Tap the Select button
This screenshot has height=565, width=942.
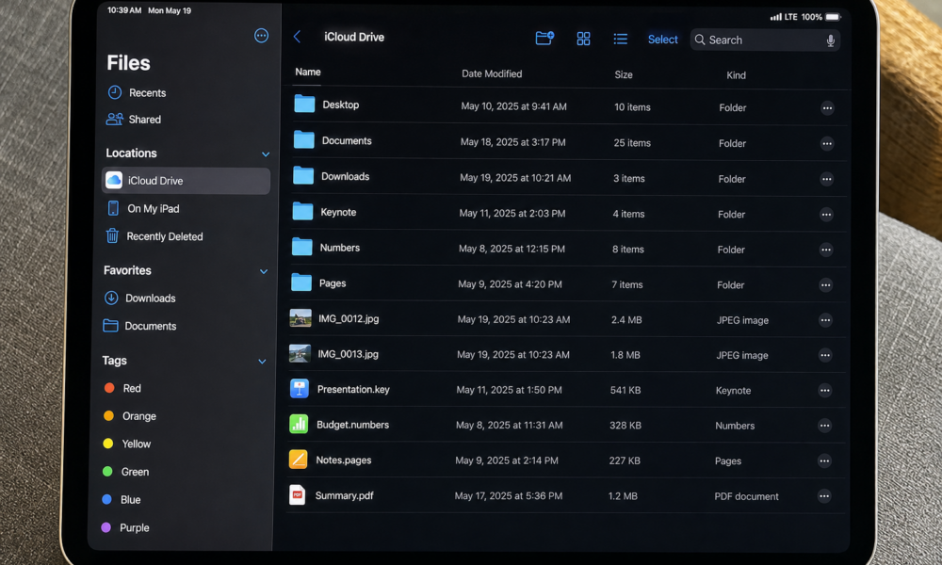pos(662,40)
